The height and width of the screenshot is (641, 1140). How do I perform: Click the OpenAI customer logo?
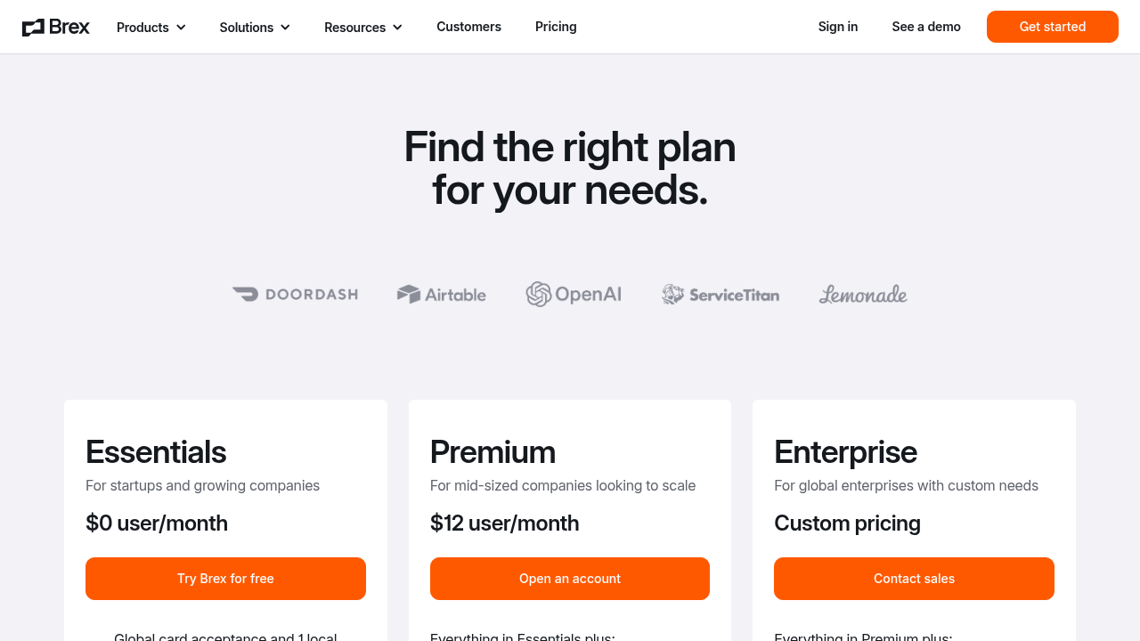574,294
